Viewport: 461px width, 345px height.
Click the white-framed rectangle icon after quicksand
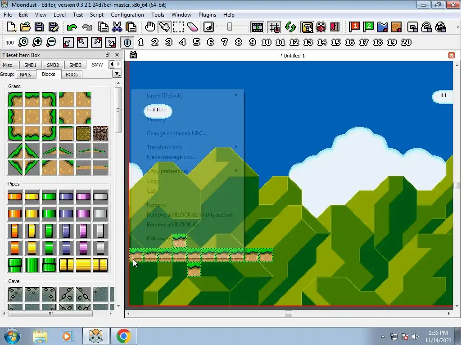point(413,27)
